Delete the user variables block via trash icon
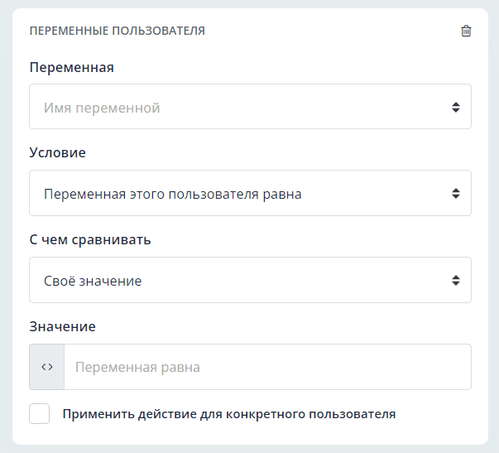This screenshot has height=453, width=499. [466, 31]
